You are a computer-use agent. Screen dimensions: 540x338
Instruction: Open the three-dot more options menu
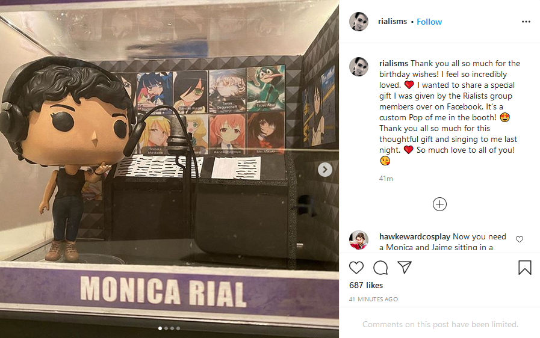[526, 22]
